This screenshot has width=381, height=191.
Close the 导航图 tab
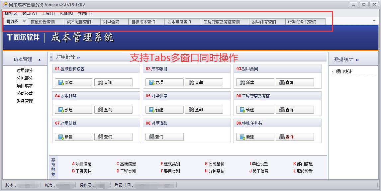[24, 21]
